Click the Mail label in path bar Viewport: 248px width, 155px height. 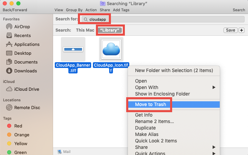67,152
